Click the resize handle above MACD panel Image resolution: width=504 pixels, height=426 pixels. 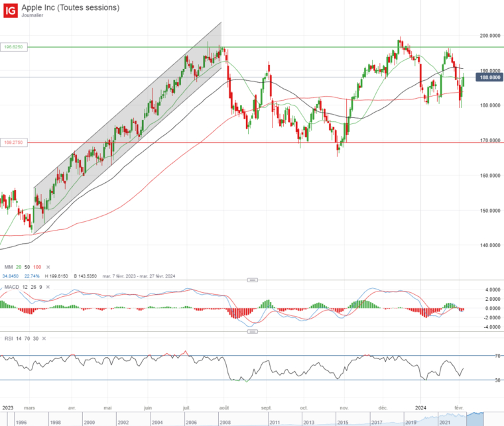pyautogui.click(x=252, y=280)
